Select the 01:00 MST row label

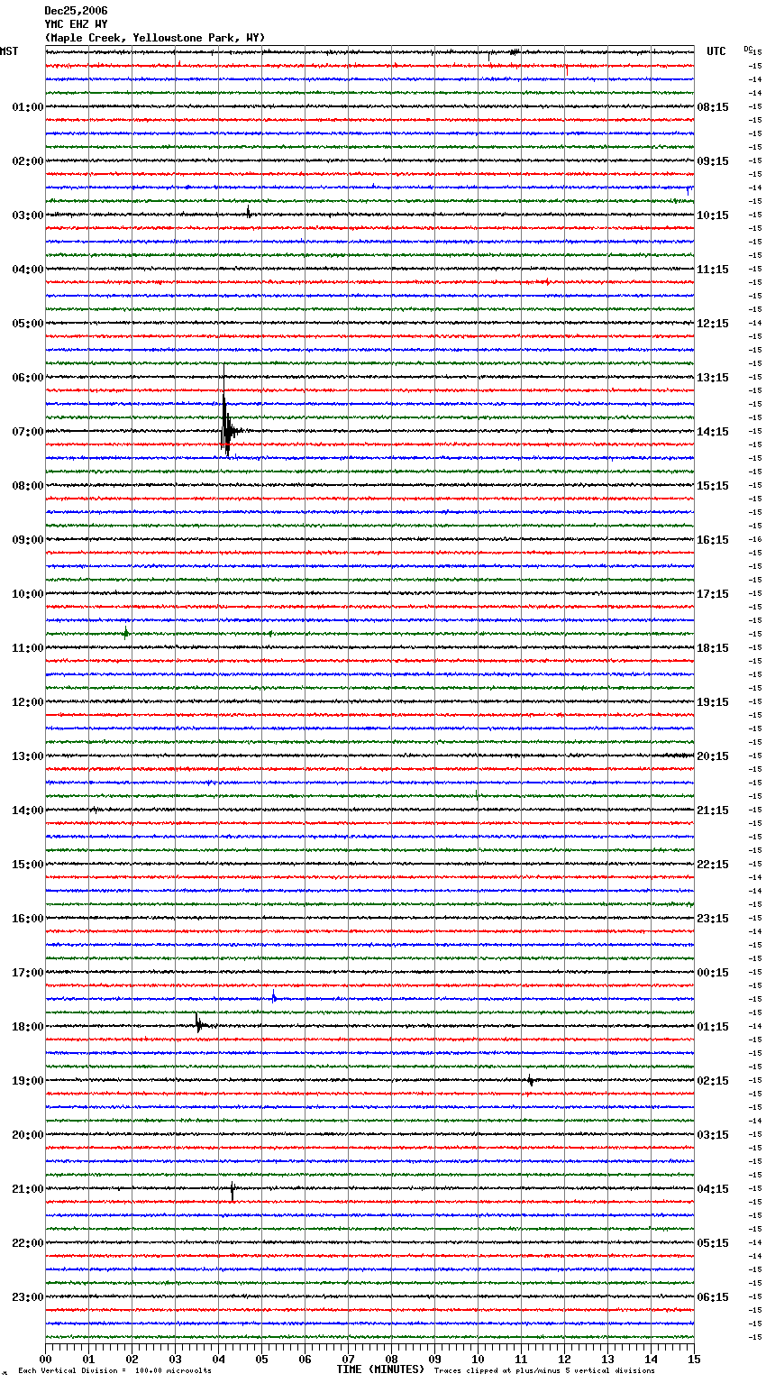tap(28, 107)
